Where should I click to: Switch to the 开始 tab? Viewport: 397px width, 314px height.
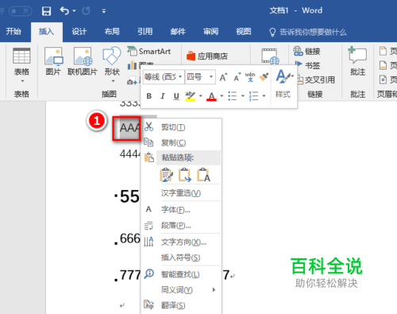click(13, 32)
